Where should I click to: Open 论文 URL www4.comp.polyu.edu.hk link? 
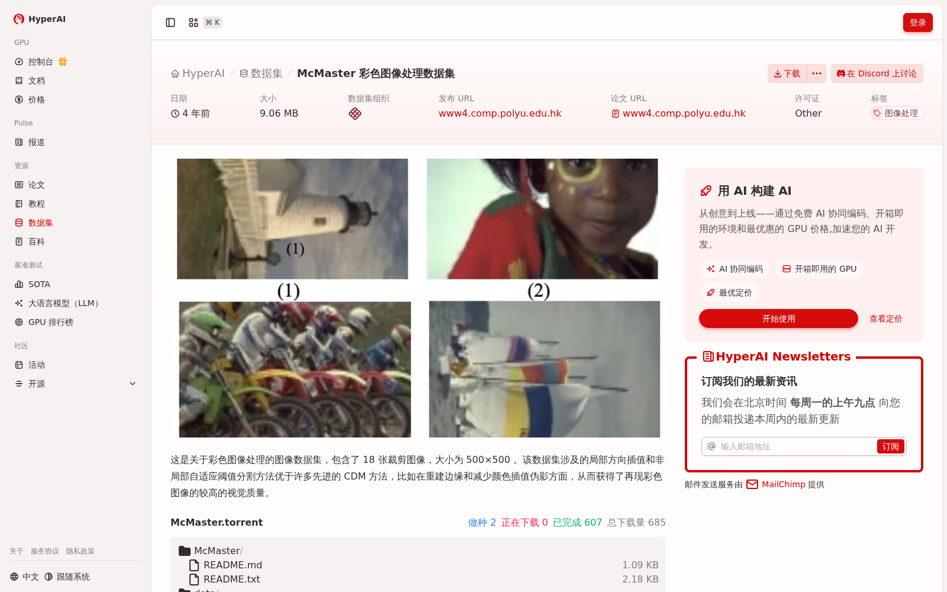click(678, 113)
